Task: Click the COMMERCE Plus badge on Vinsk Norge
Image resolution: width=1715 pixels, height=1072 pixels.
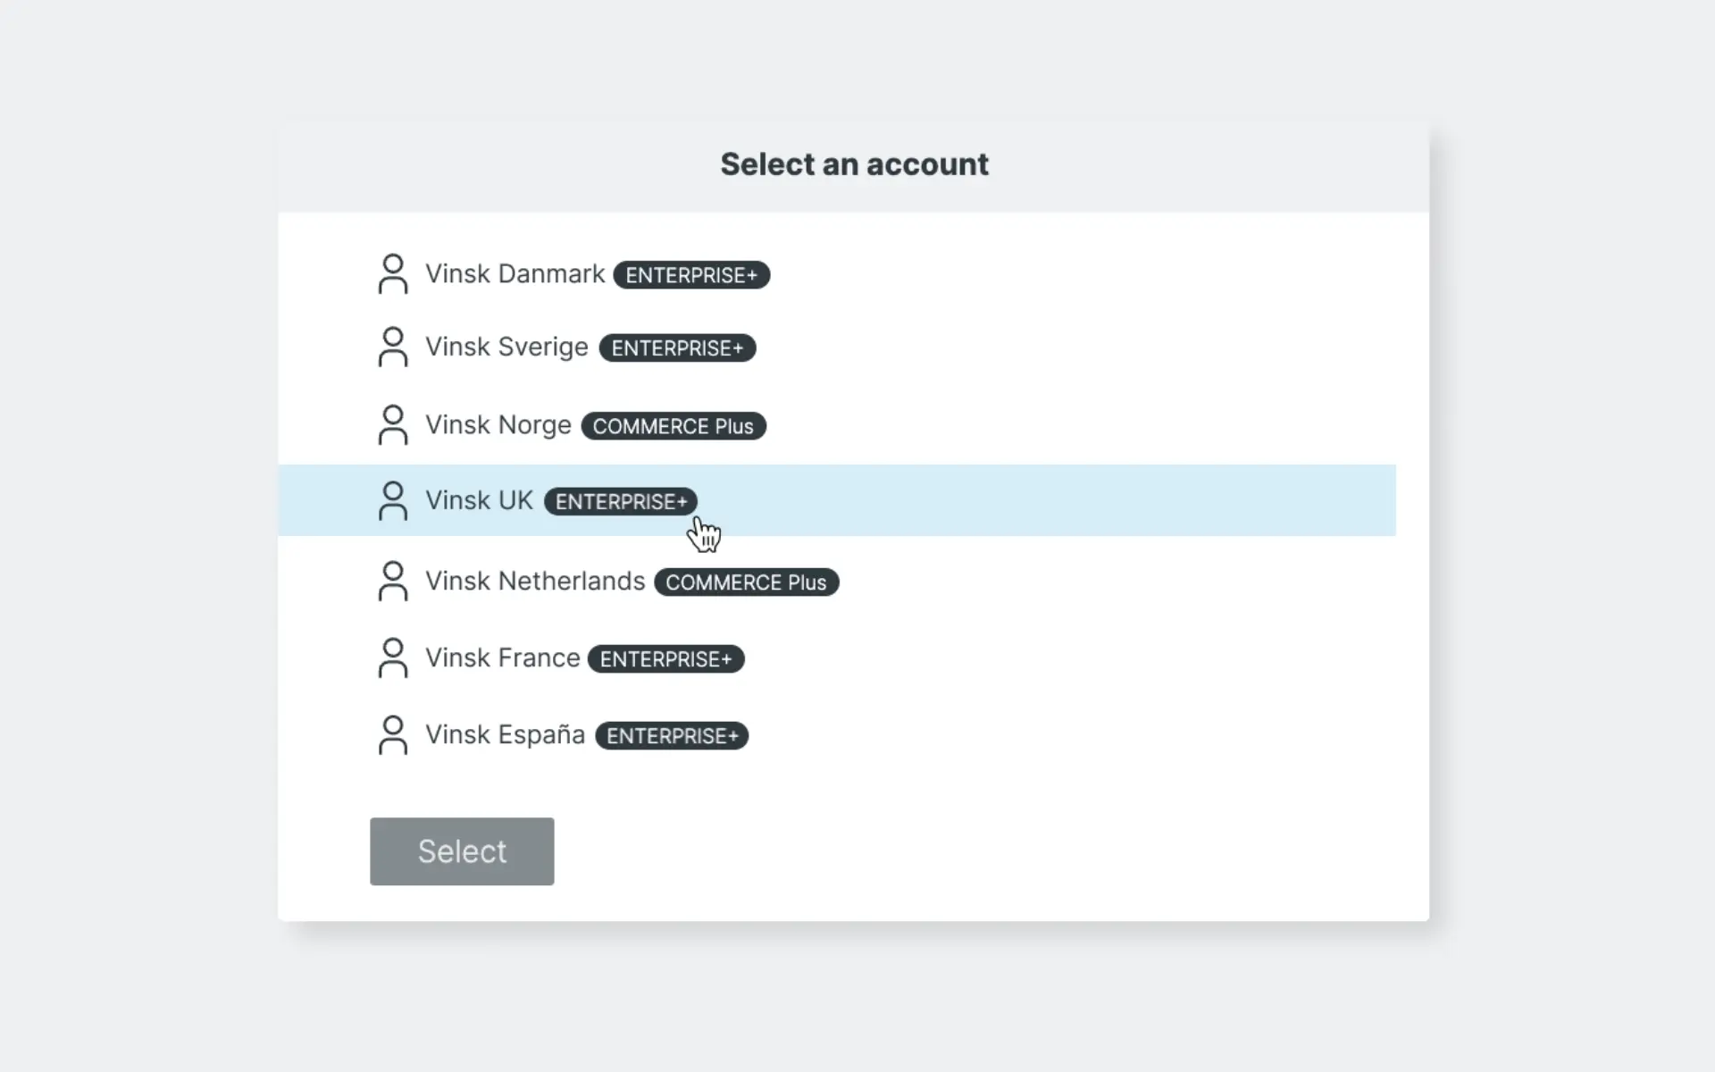Action: coord(674,426)
